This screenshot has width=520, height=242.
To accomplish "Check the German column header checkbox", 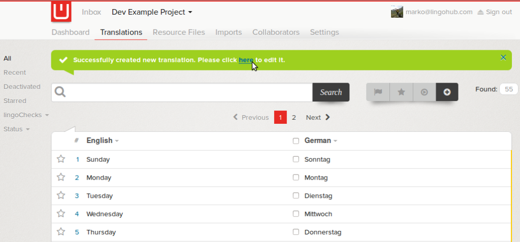I will [x=296, y=141].
